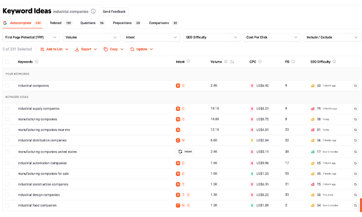
Task: Select the 'industrial companies' row checkbox
Action: 7,85
